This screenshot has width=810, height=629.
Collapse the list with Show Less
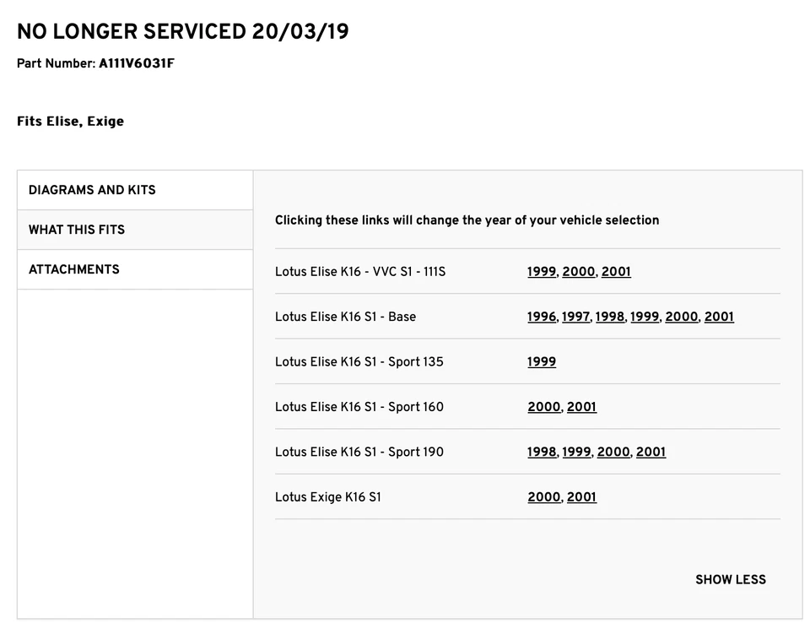[730, 579]
